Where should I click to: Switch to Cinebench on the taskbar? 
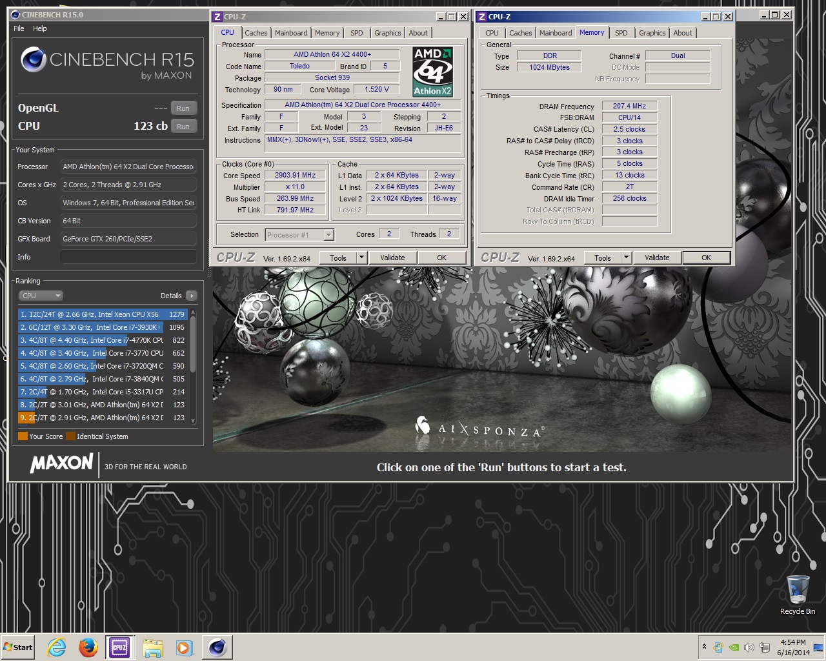coord(217,647)
